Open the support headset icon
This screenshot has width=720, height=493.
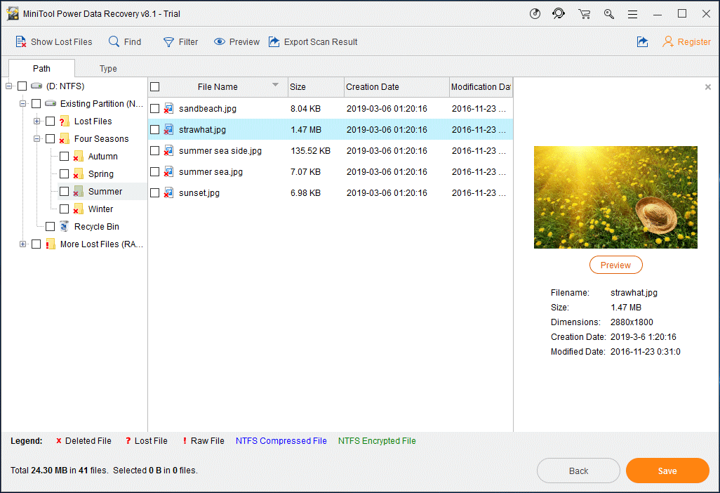point(559,14)
